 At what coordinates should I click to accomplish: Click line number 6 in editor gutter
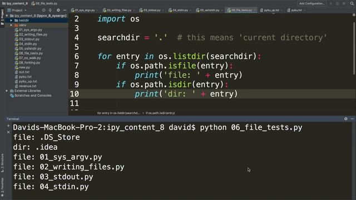(x=77, y=56)
